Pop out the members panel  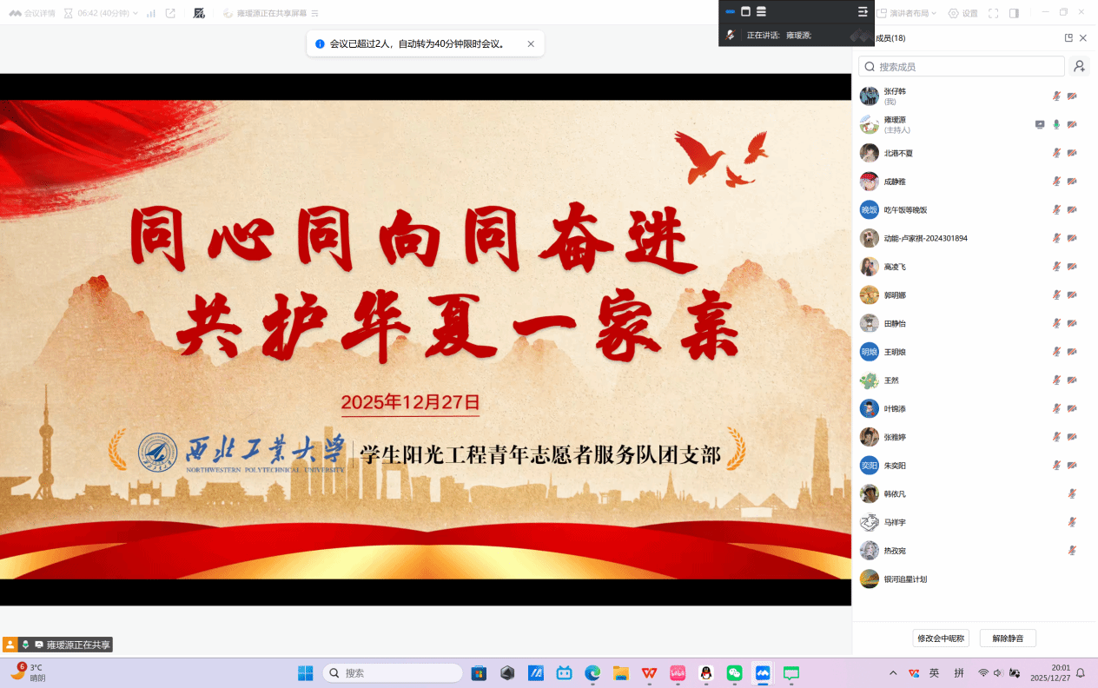pos(1068,38)
